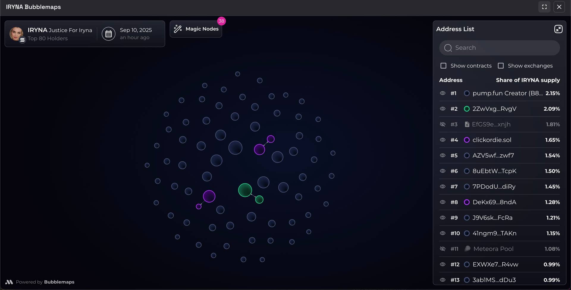Toggle visibility of Meteora Pool address #11
Viewport: 571px width, 290px height.
443,249
